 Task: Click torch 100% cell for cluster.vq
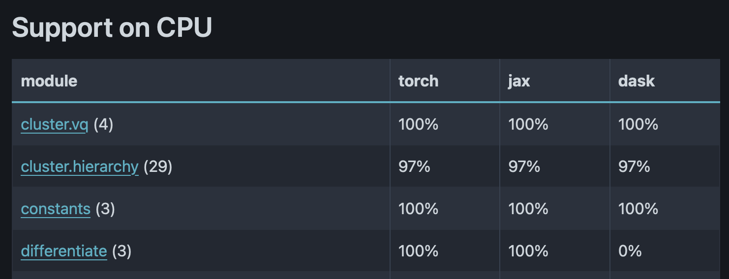click(418, 125)
